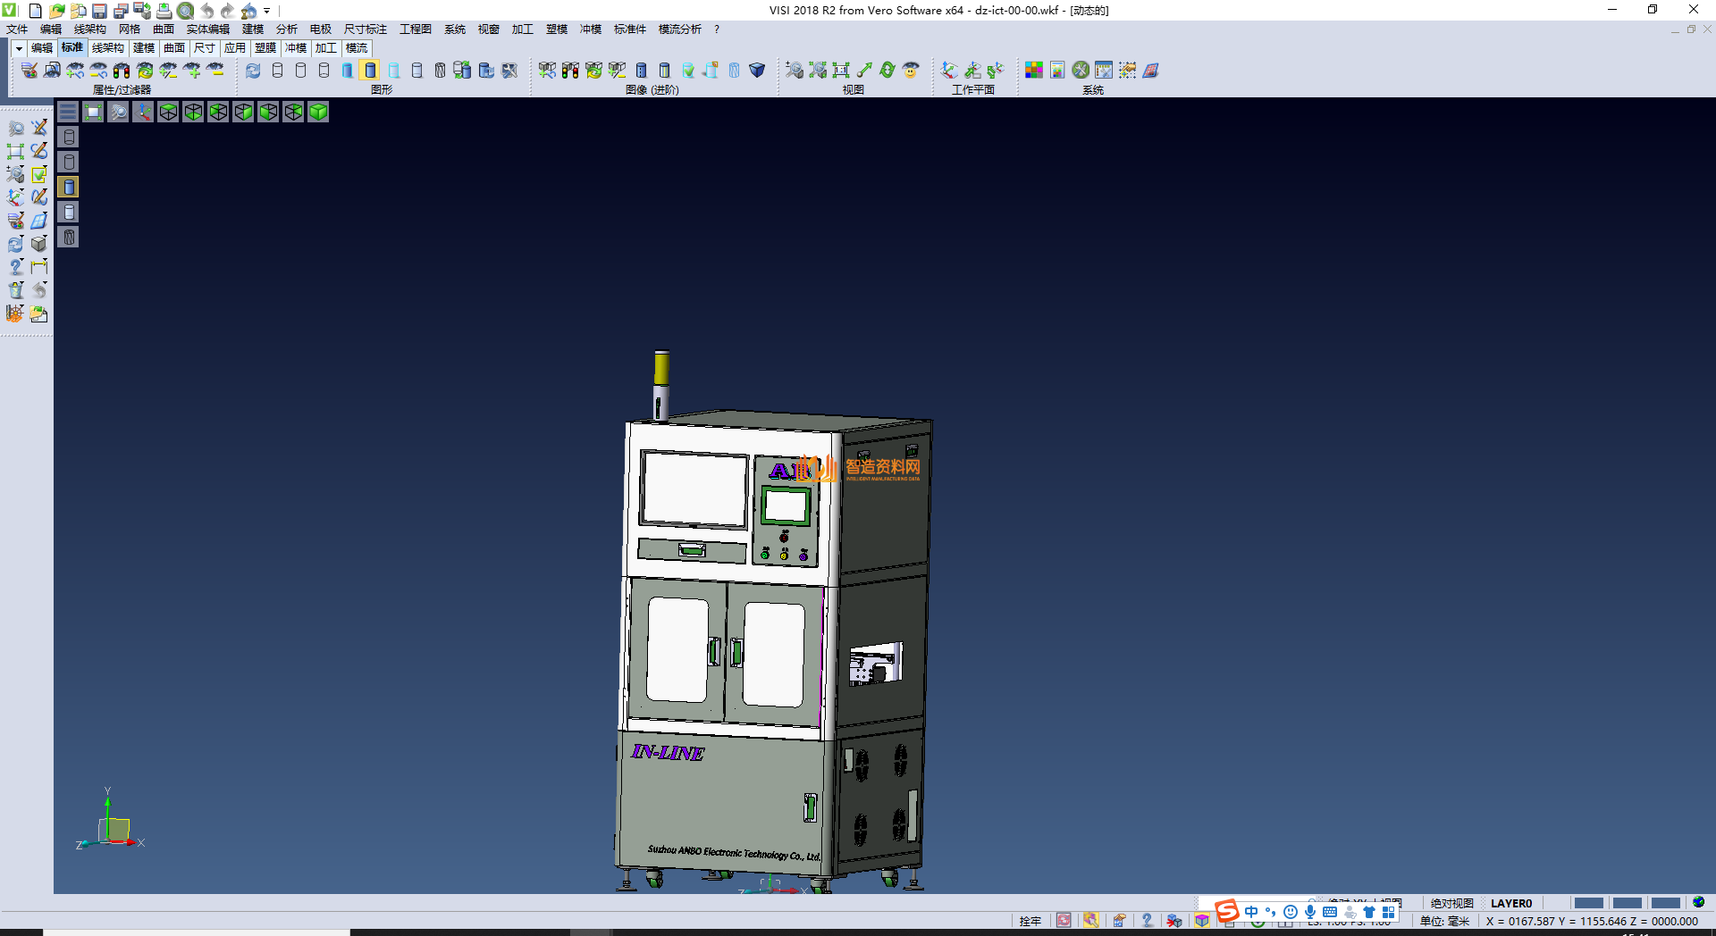Click the Open file icon in quick access

click(56, 11)
